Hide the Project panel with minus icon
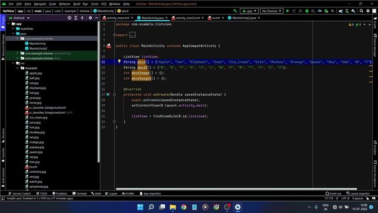This screenshot has width=378, height=213. tap(97, 18)
